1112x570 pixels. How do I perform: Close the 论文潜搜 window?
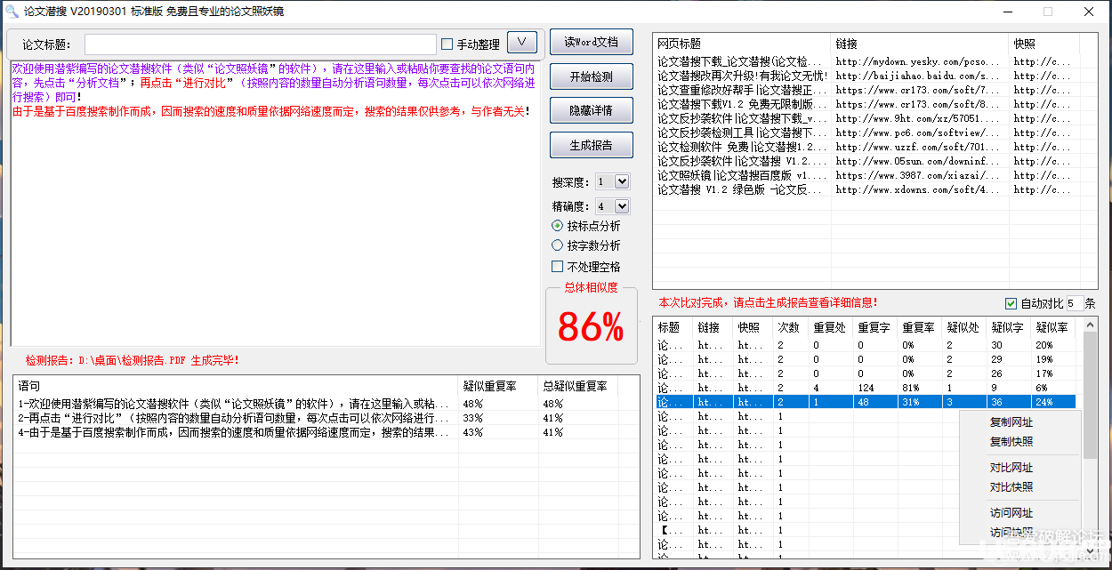pos(1089,12)
